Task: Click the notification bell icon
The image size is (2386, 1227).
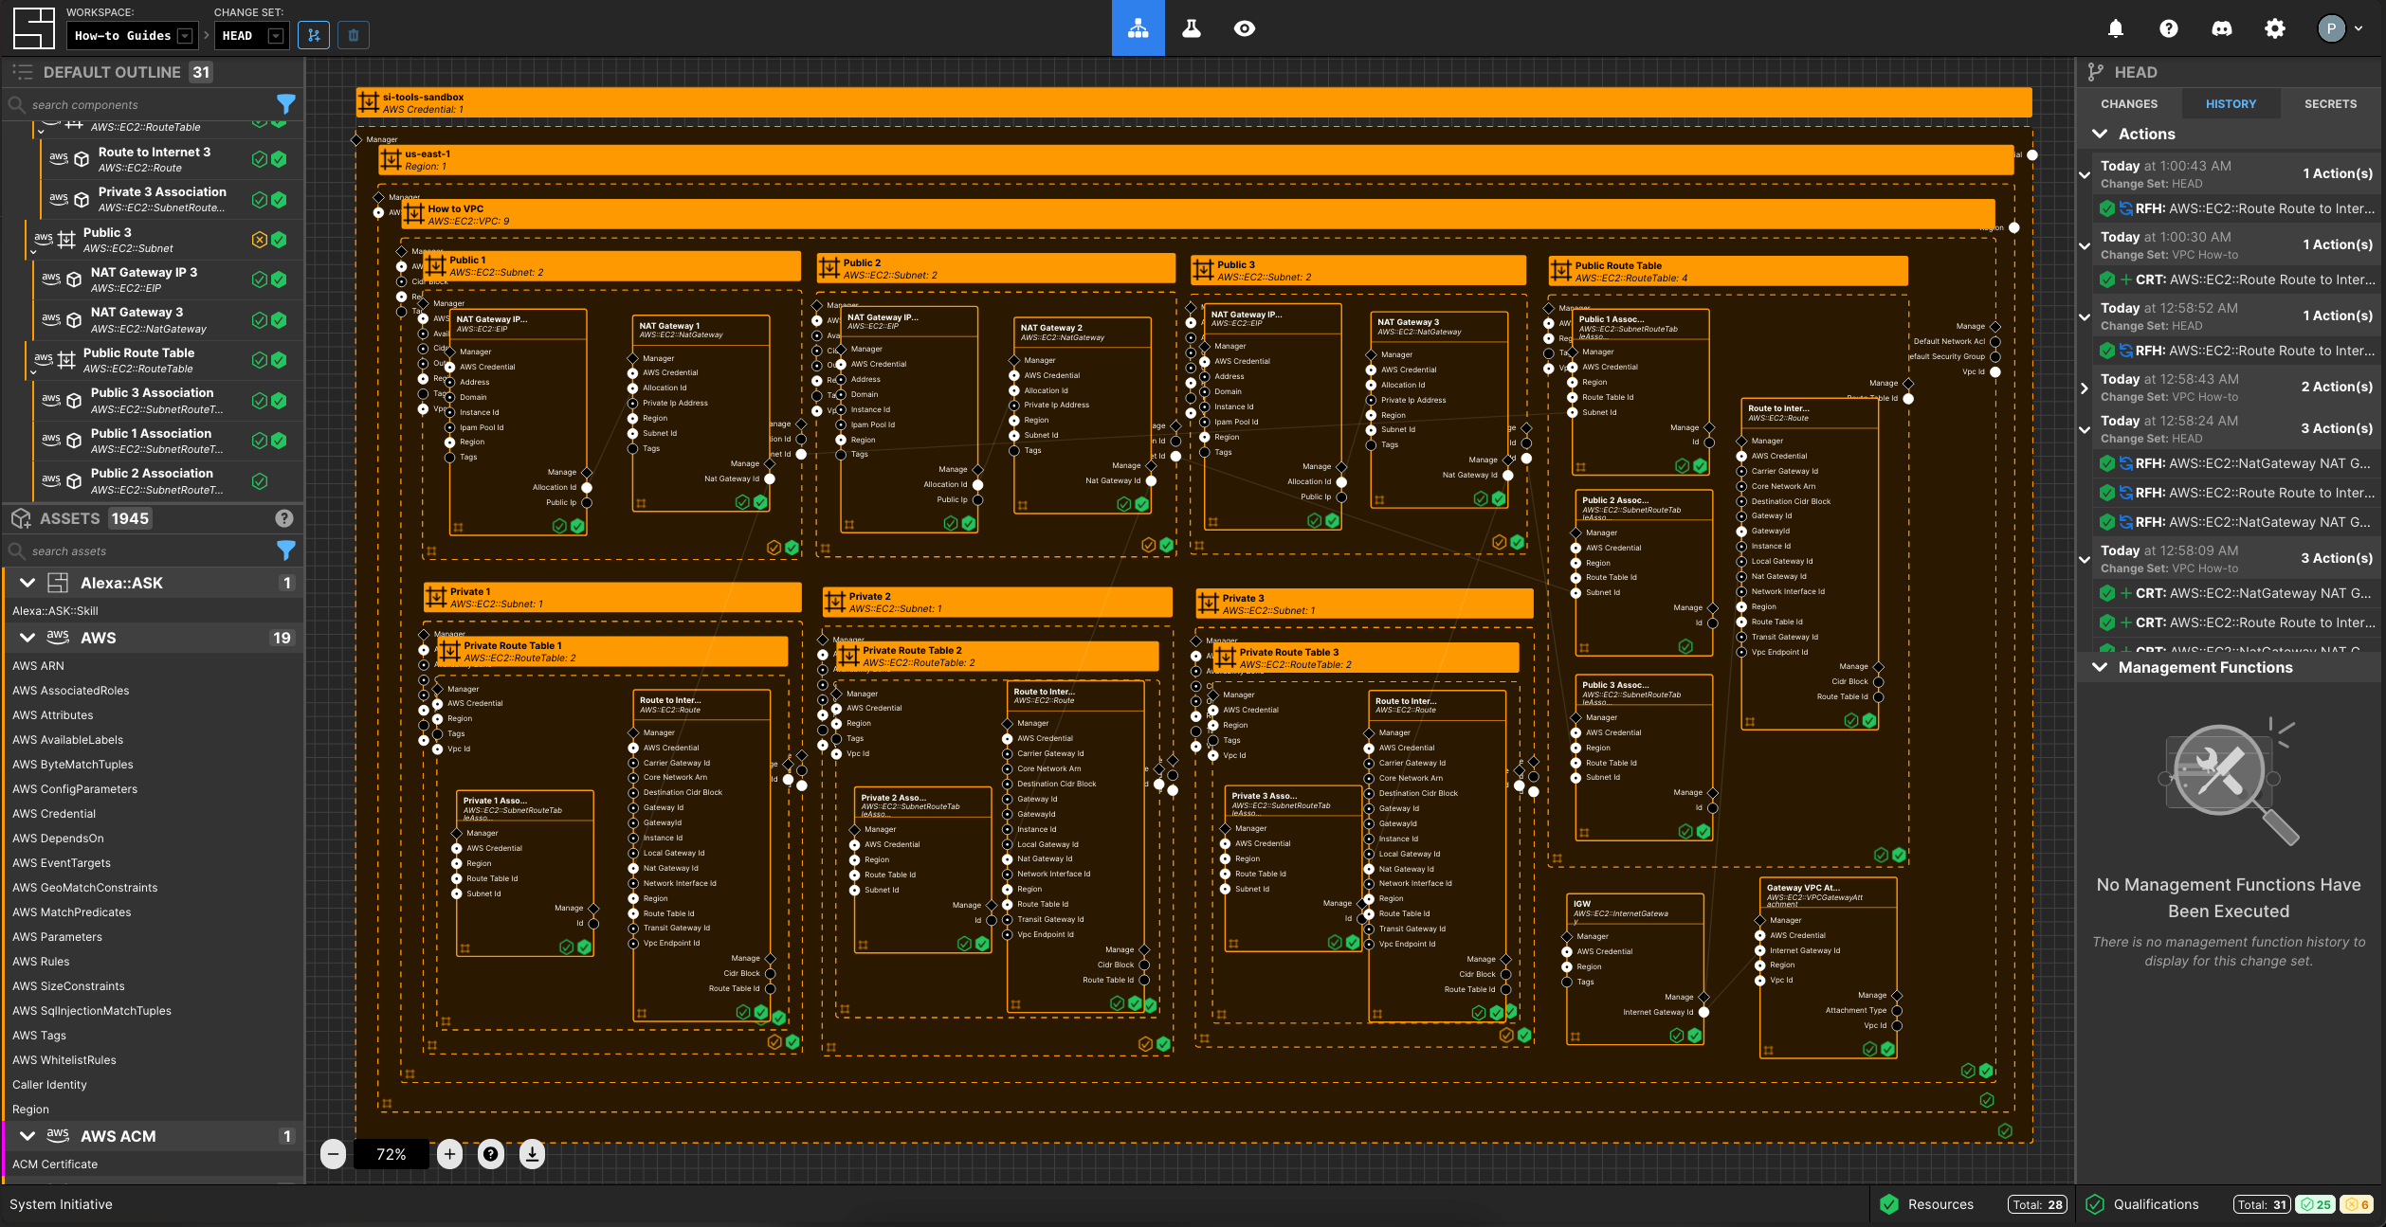Action: click(2115, 27)
